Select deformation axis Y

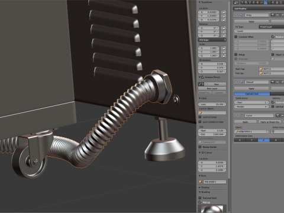(251, 140)
